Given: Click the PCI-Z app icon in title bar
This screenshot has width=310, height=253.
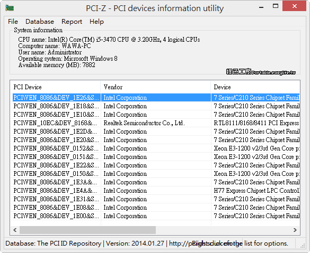Looking at the screenshot, I should [x=10, y=8].
